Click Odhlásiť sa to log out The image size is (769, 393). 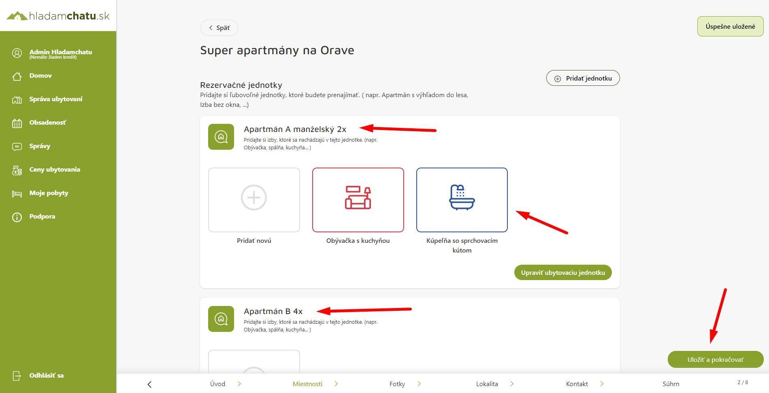46,376
